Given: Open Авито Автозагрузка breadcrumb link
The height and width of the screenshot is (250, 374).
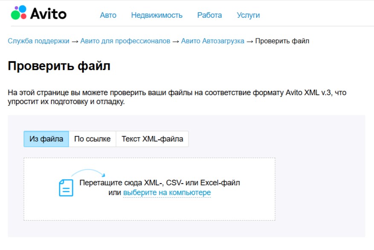Looking at the screenshot, I should point(212,41).
